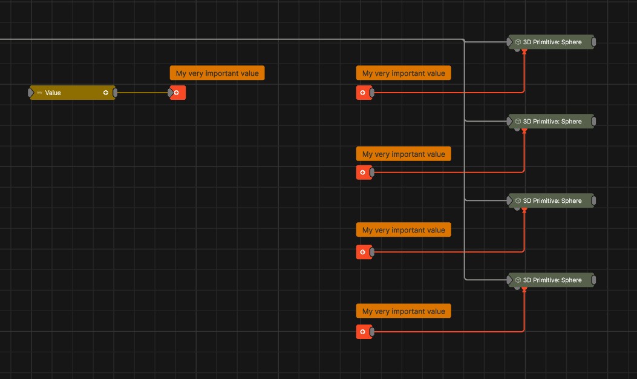The width and height of the screenshot is (637, 379).
Task: Click the output port of the Value node
Action: tap(115, 93)
